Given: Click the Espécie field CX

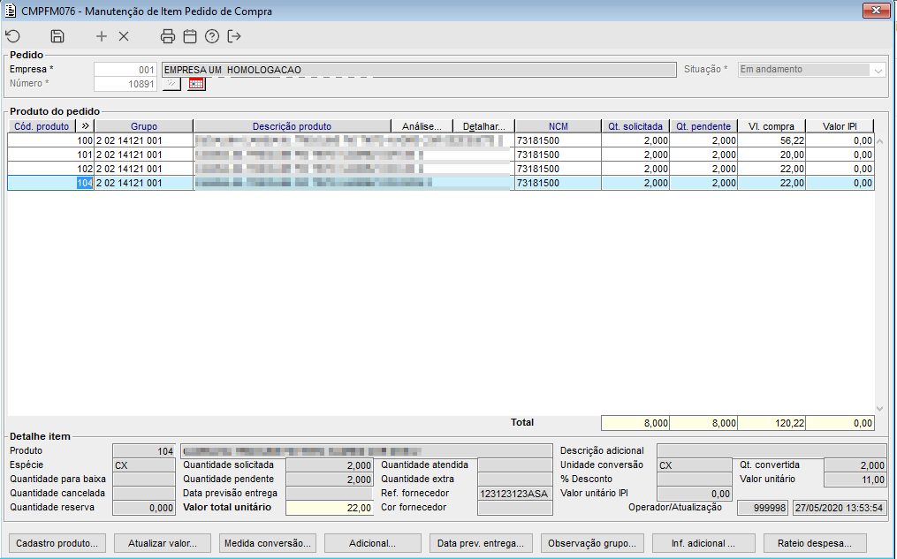Looking at the screenshot, I should click(143, 465).
